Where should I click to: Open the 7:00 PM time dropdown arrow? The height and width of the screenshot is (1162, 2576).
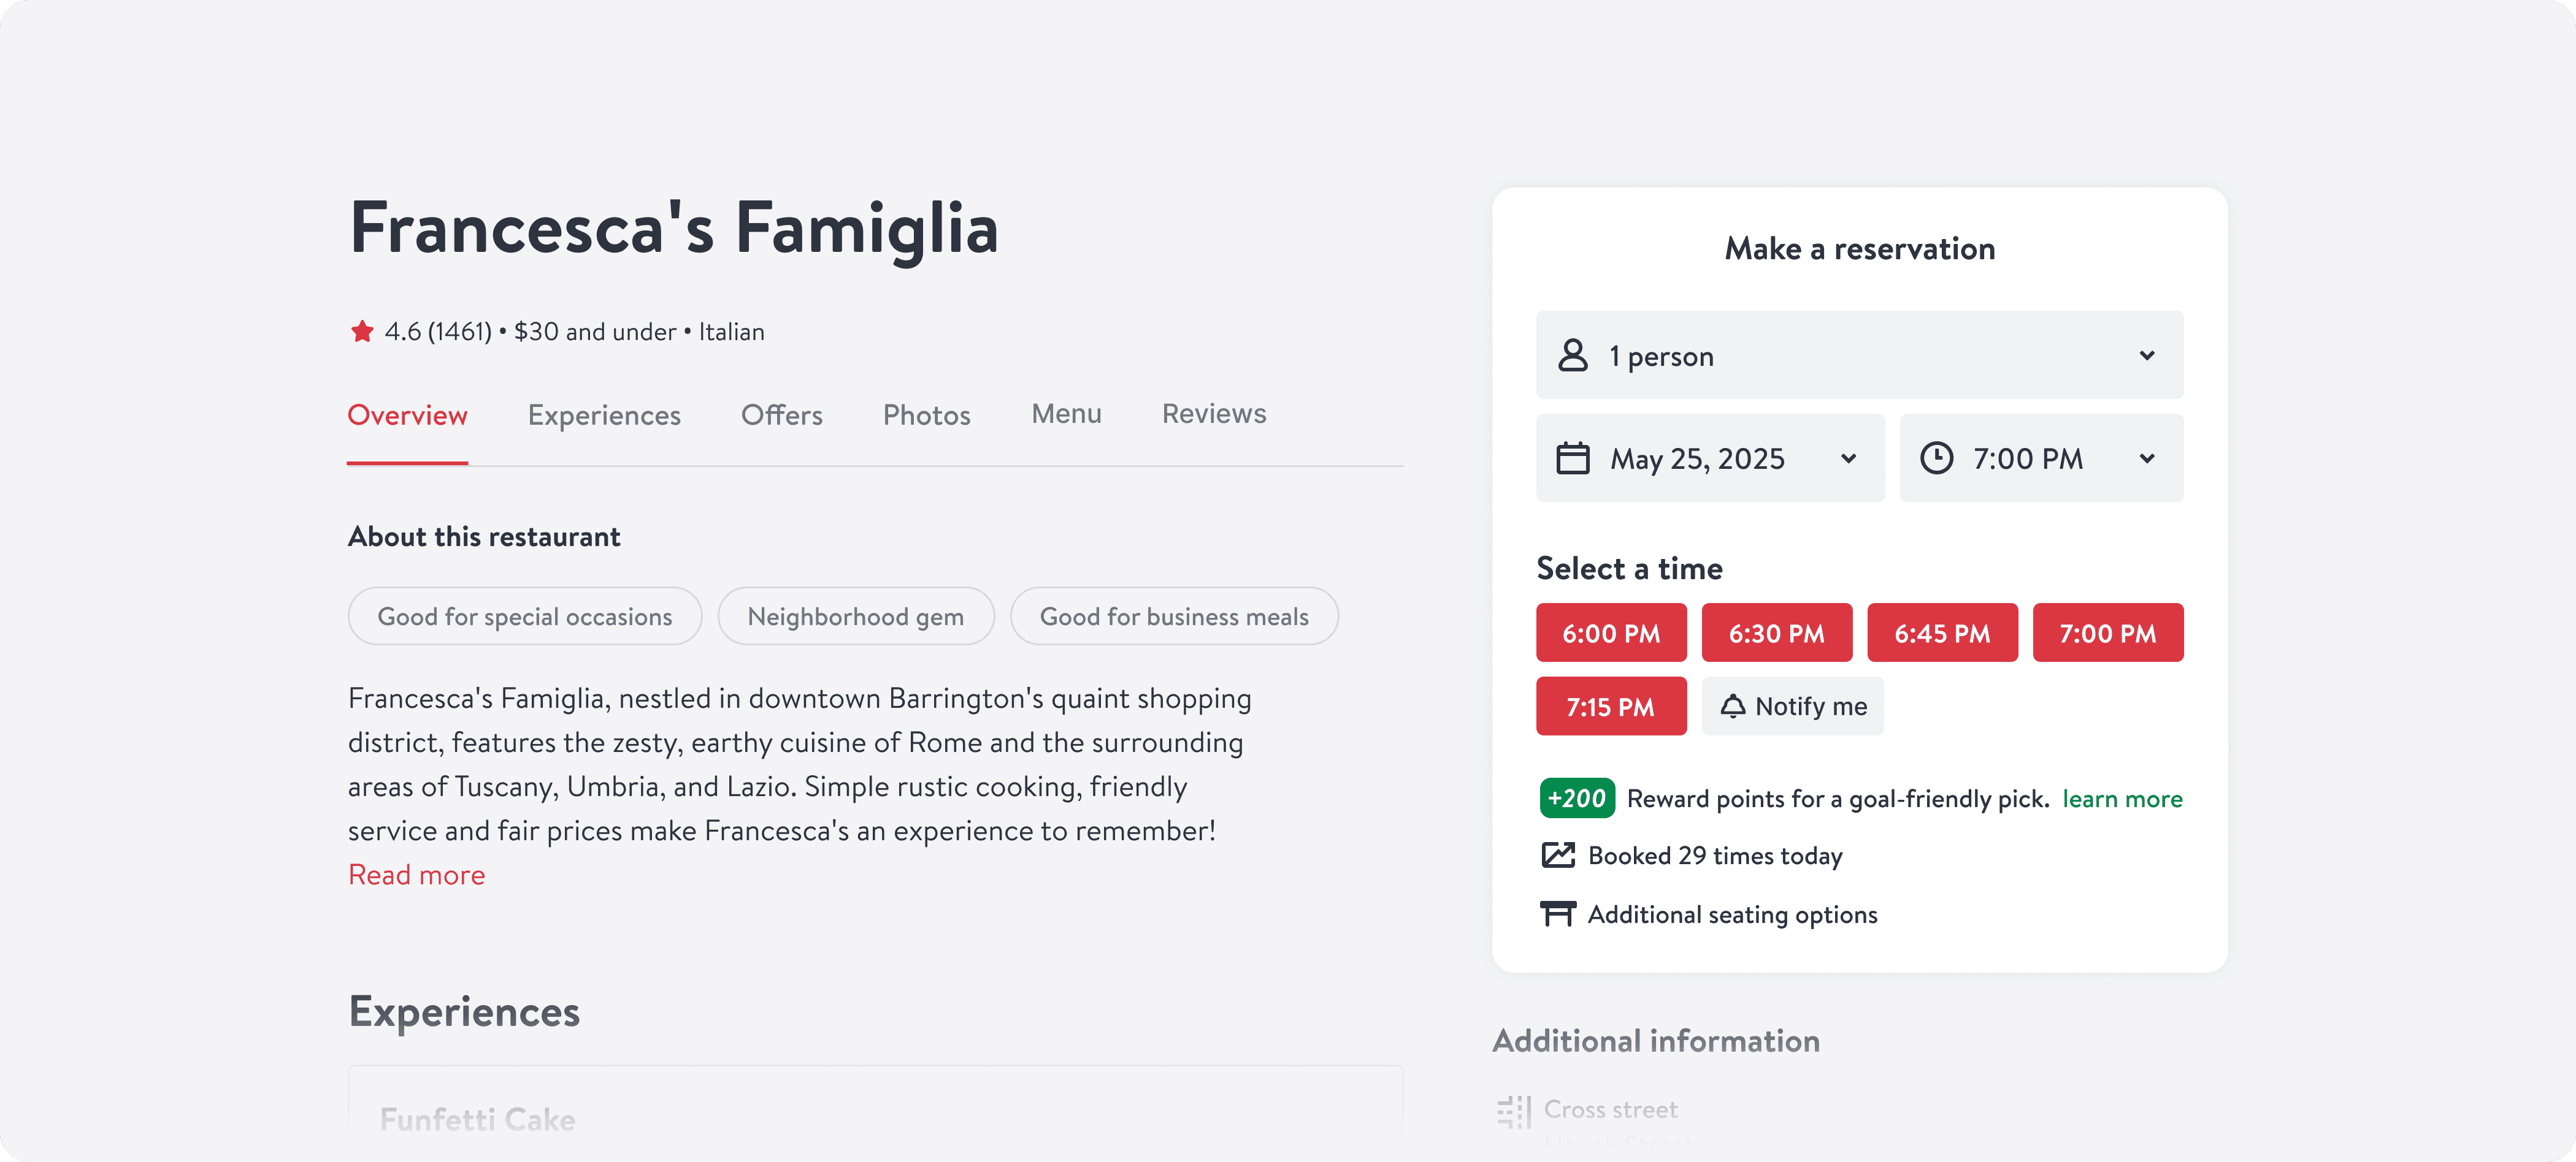2146,458
